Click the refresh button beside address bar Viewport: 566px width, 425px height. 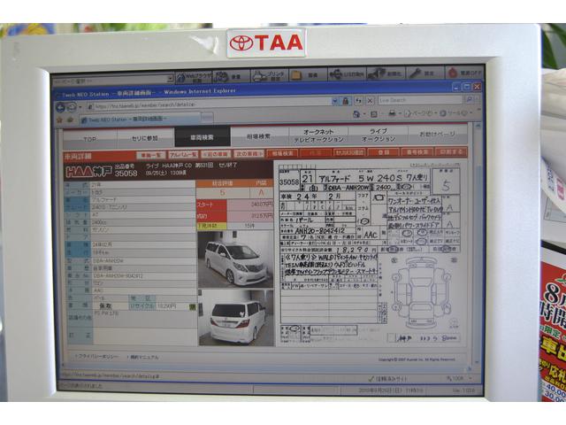[x=358, y=101]
